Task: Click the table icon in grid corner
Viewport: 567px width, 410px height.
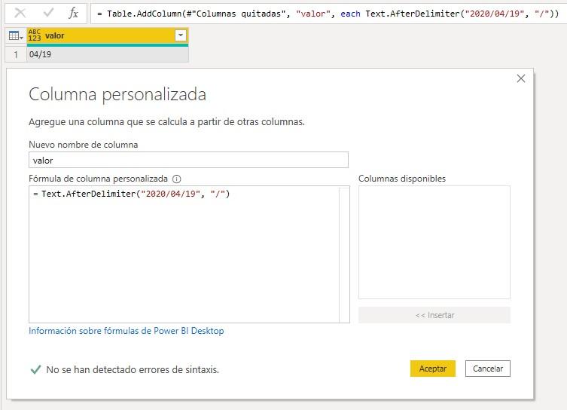Action: click(14, 35)
